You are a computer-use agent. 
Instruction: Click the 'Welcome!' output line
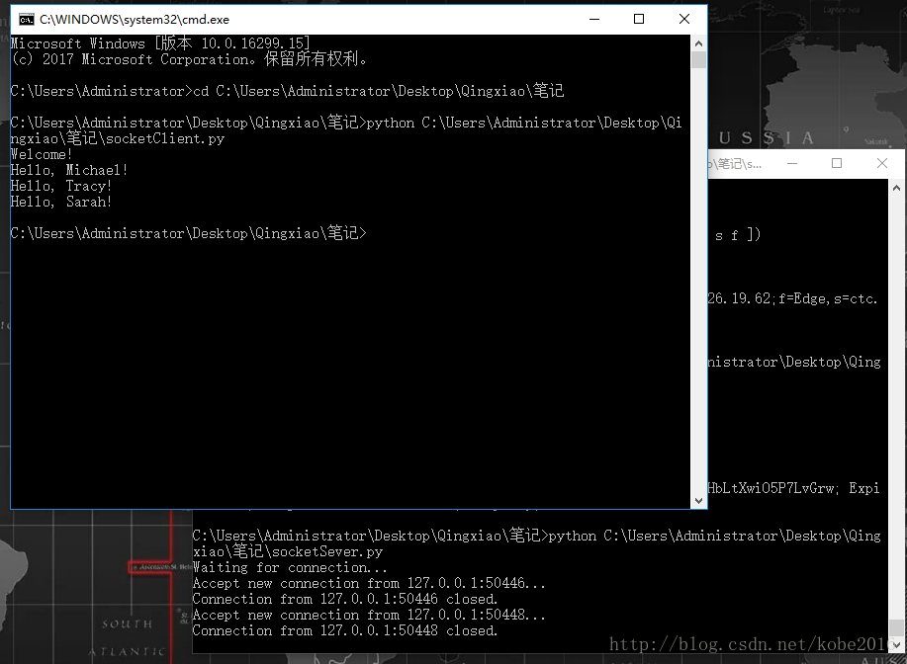[42, 154]
